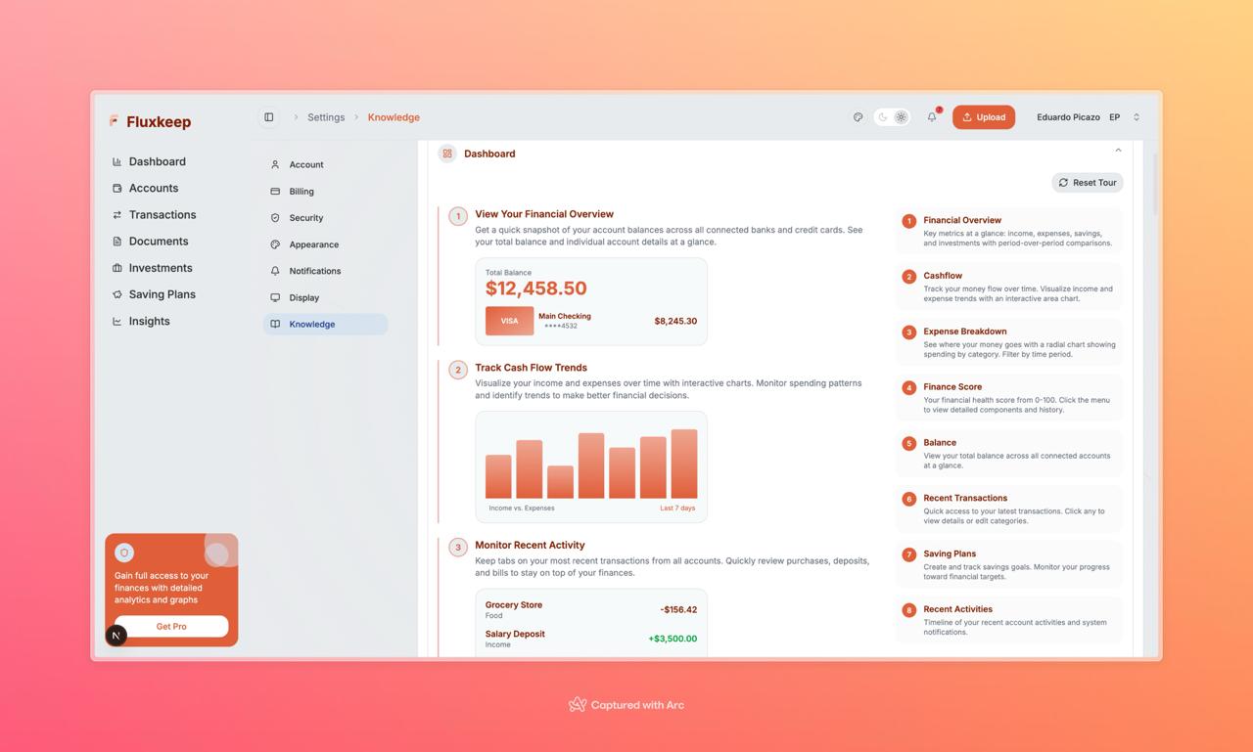Switch to light mode sun toggle
This screenshot has width=1253, height=752.
901,117
